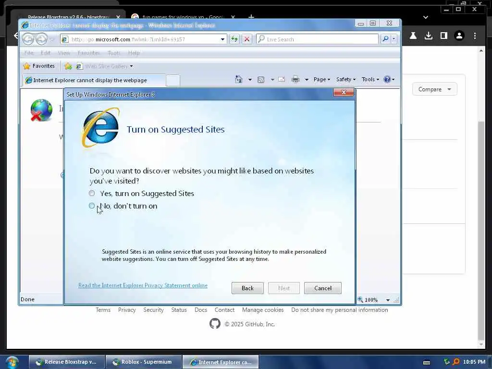This screenshot has height=369, width=492.
Task: Click the Privacy footer link
Action: tap(127, 310)
